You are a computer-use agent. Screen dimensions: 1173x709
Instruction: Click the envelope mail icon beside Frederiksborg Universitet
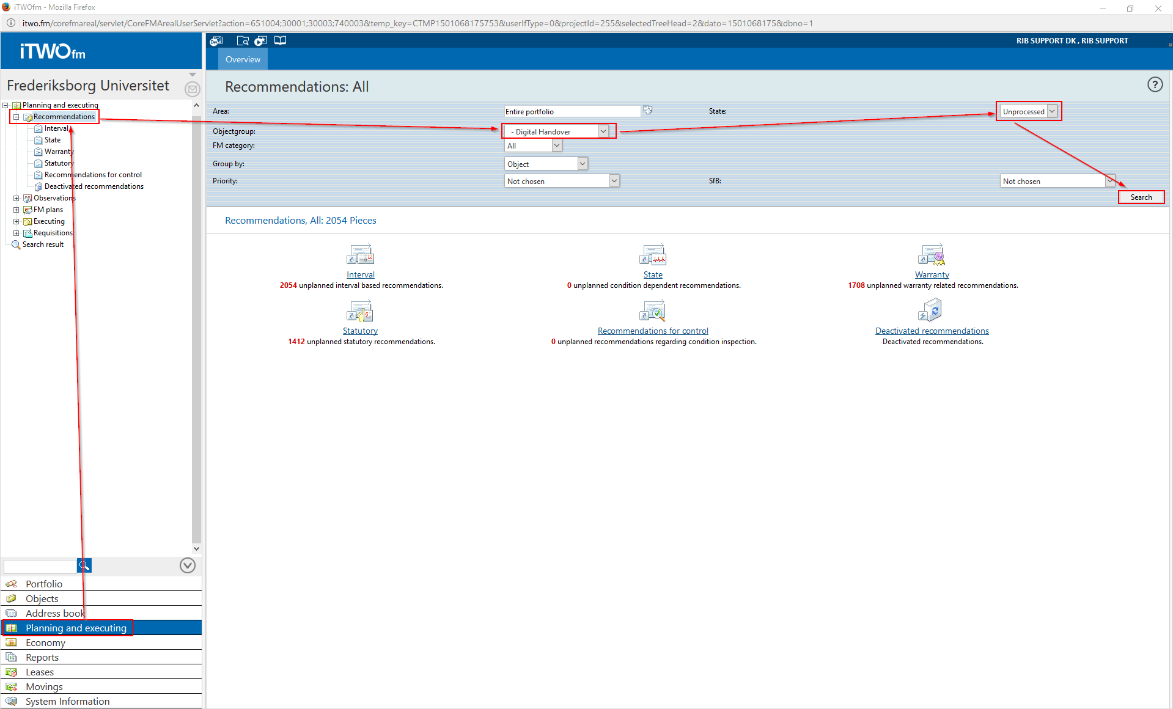(x=192, y=89)
